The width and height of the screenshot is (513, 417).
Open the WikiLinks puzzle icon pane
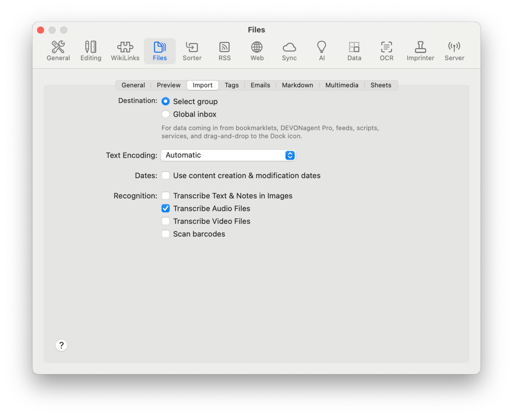click(125, 51)
